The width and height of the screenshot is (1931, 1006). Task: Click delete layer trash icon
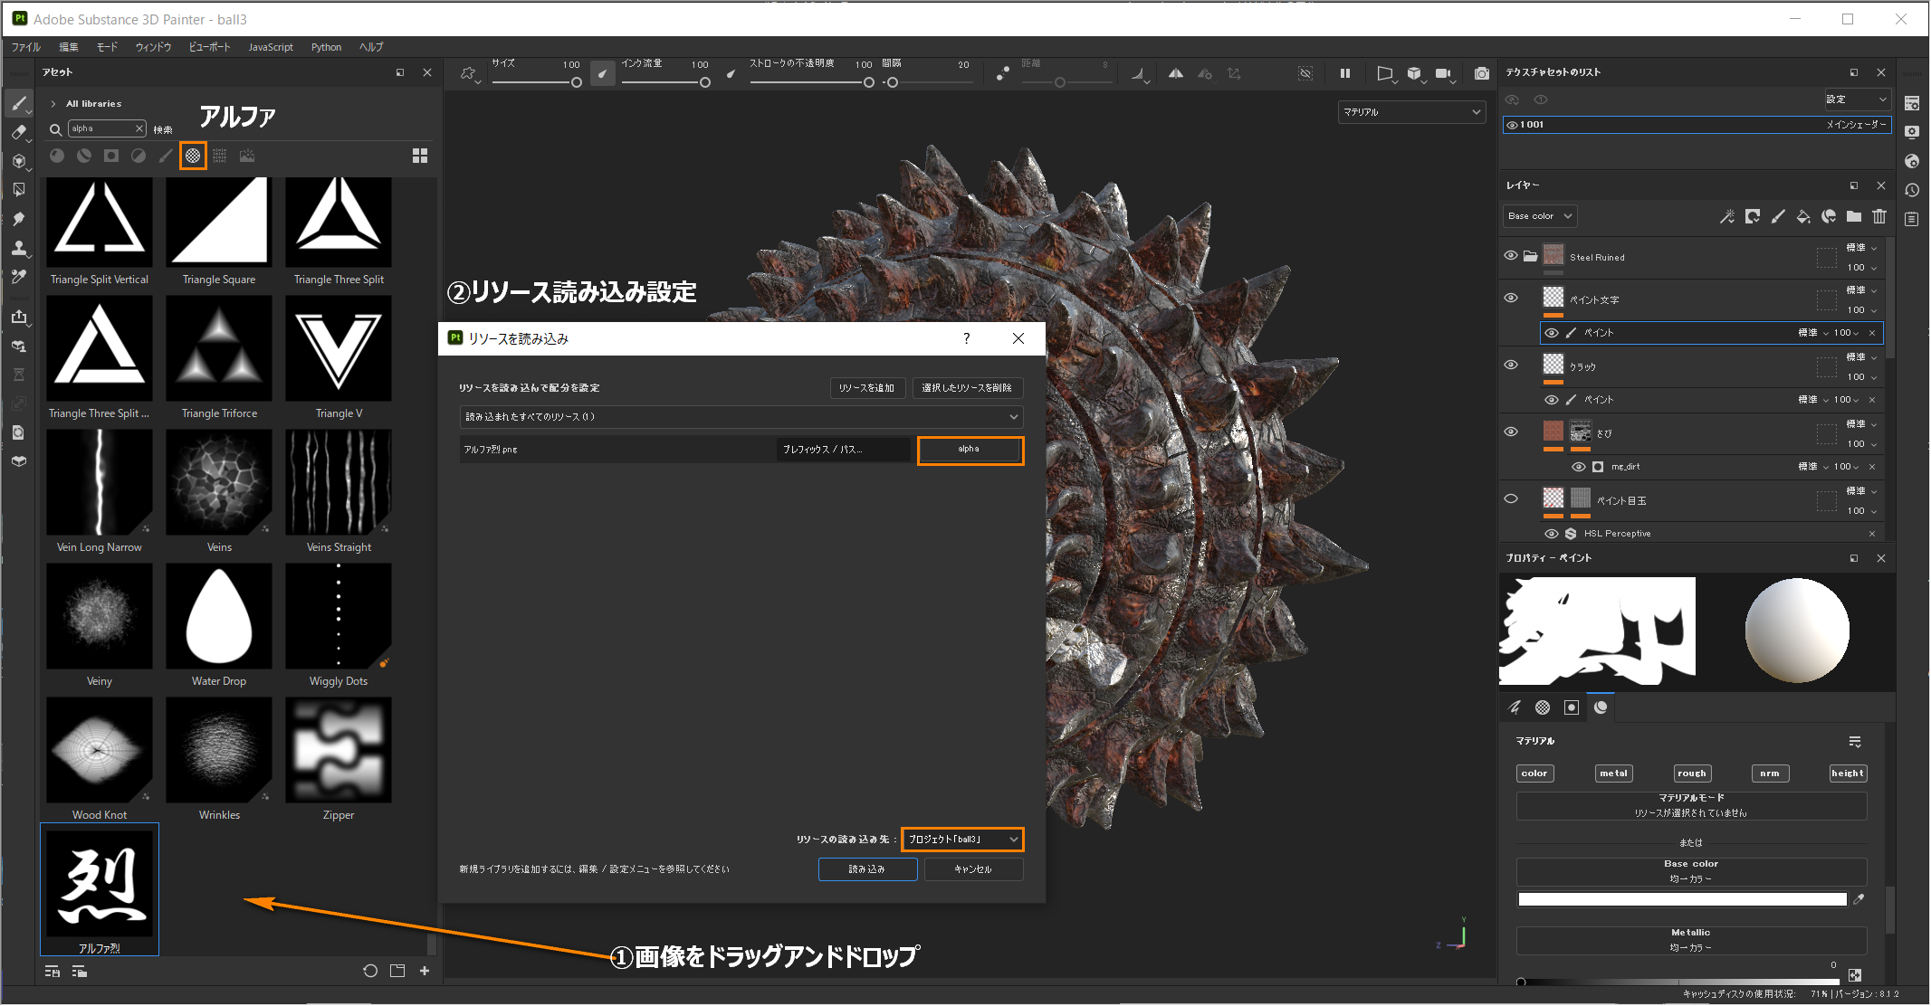tap(1879, 216)
